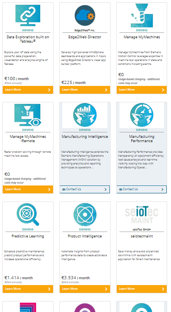Click the Product Intelligence atom icon
The image size is (171, 312).
pyautogui.click(x=85, y=214)
